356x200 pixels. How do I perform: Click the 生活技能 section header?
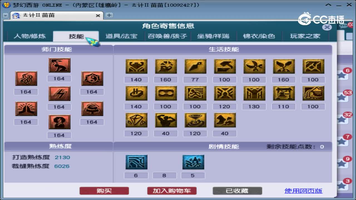point(223,49)
